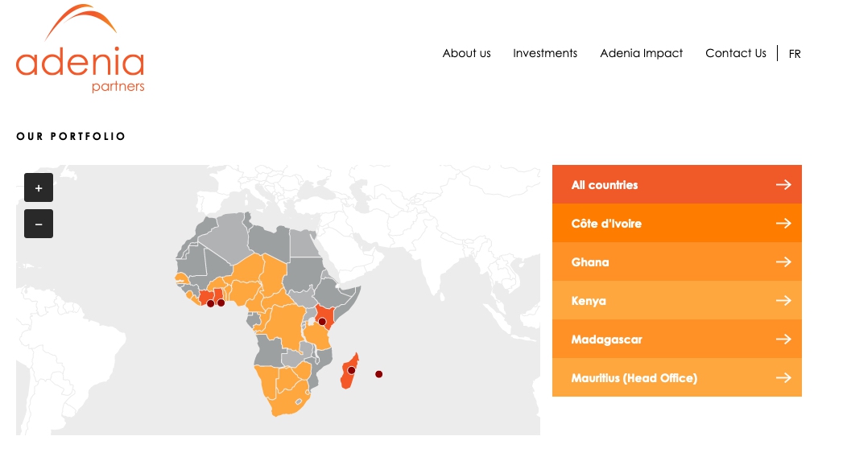The height and width of the screenshot is (461, 847).
Task: Click the arrow next to Ghana
Action: pos(783,262)
